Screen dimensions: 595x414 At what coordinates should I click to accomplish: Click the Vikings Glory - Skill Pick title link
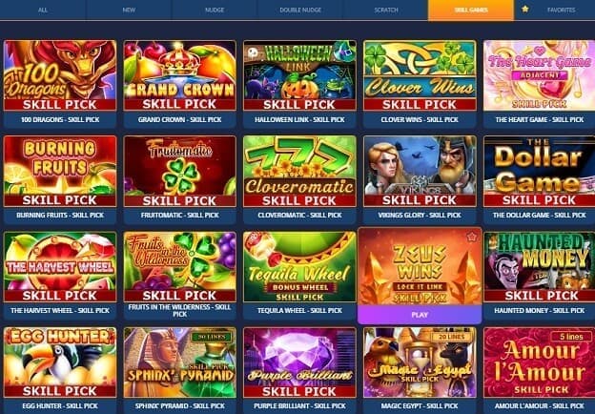[420, 216]
